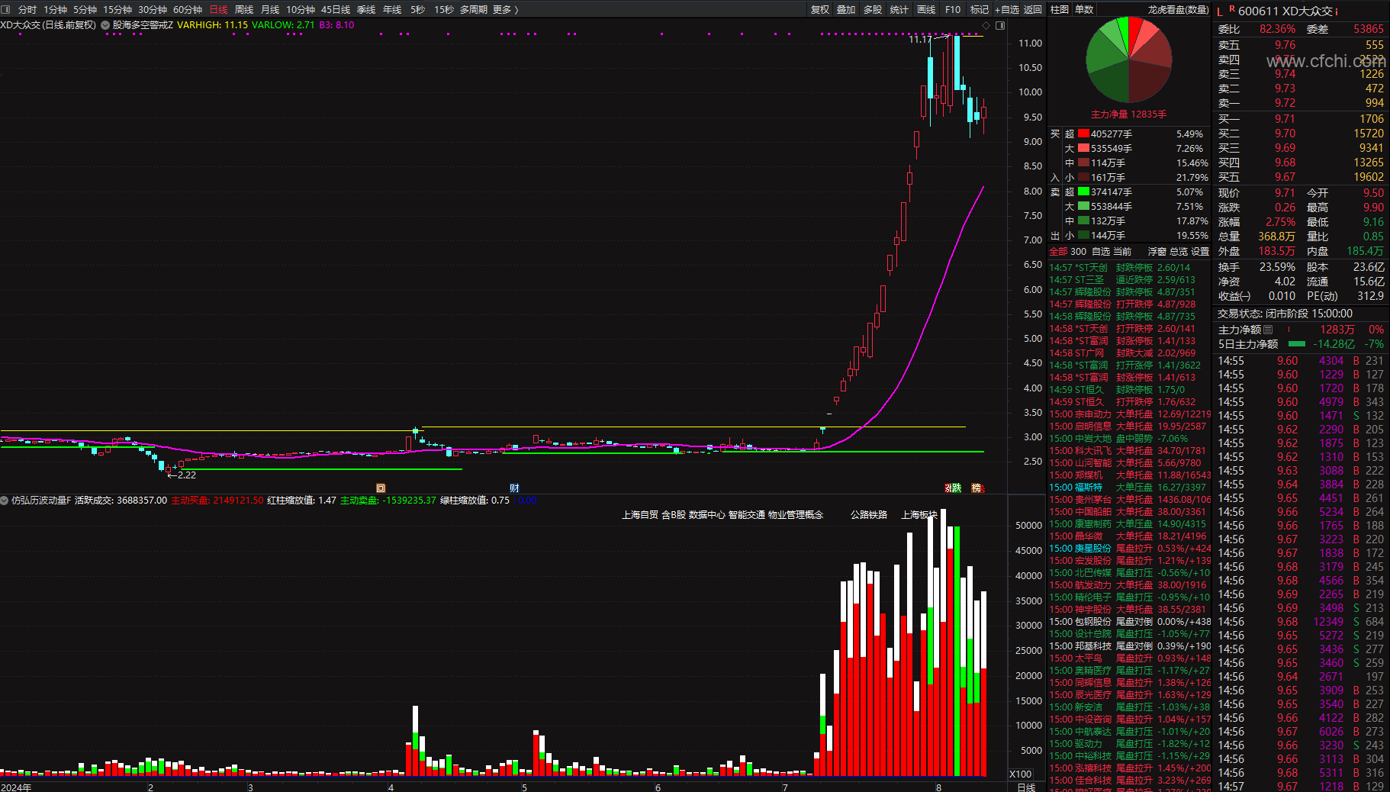Image resolution: width=1390 pixels, height=792 pixels.
Task: Switch to the 分时 intraday view
Action: tap(27, 9)
